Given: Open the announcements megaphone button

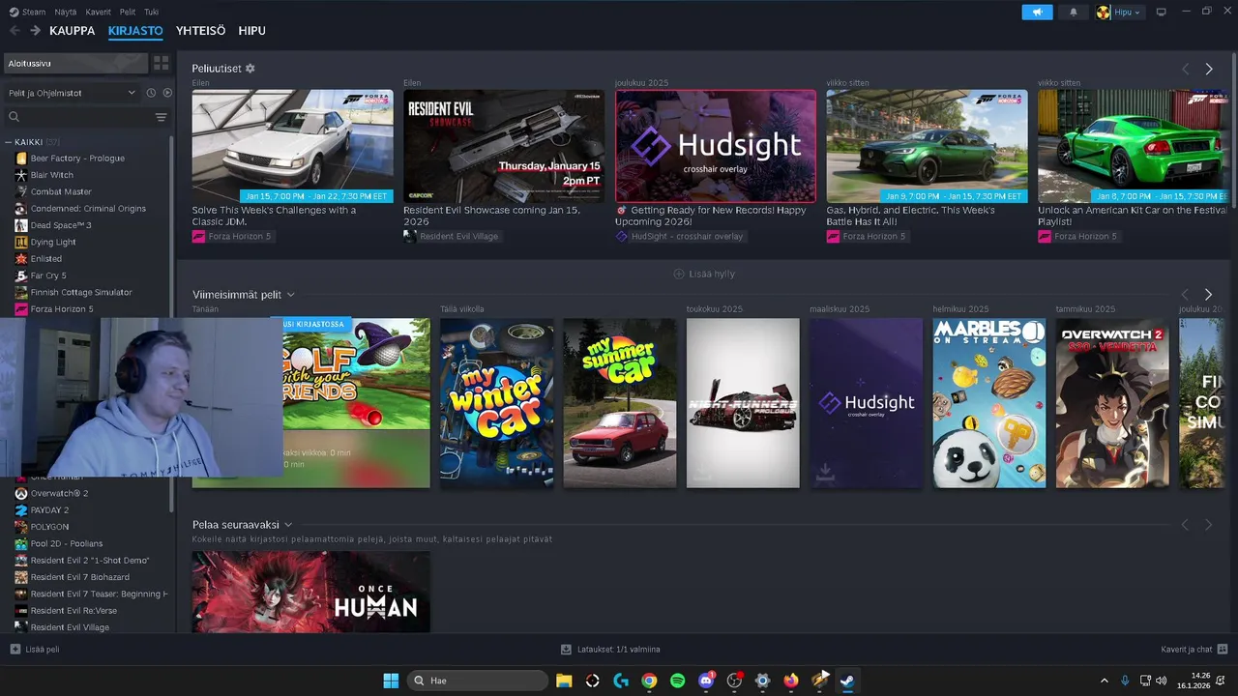Looking at the screenshot, I should [1037, 12].
